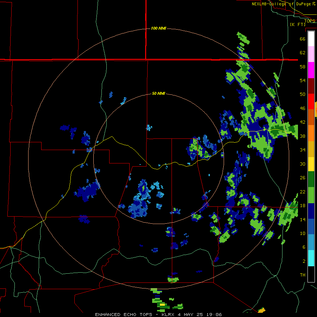Click the orange 38 K FT legend swatch
This screenshot has width=317, height=317.
point(311,133)
